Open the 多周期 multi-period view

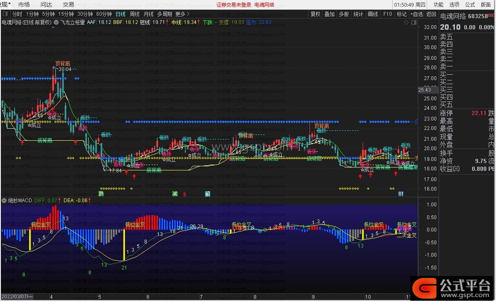[164, 14]
